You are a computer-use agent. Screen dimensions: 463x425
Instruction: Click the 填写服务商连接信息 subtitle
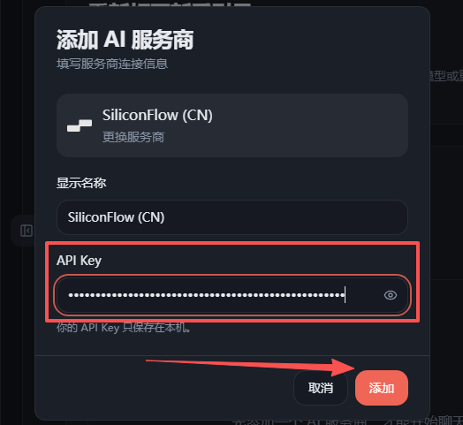[x=112, y=64]
